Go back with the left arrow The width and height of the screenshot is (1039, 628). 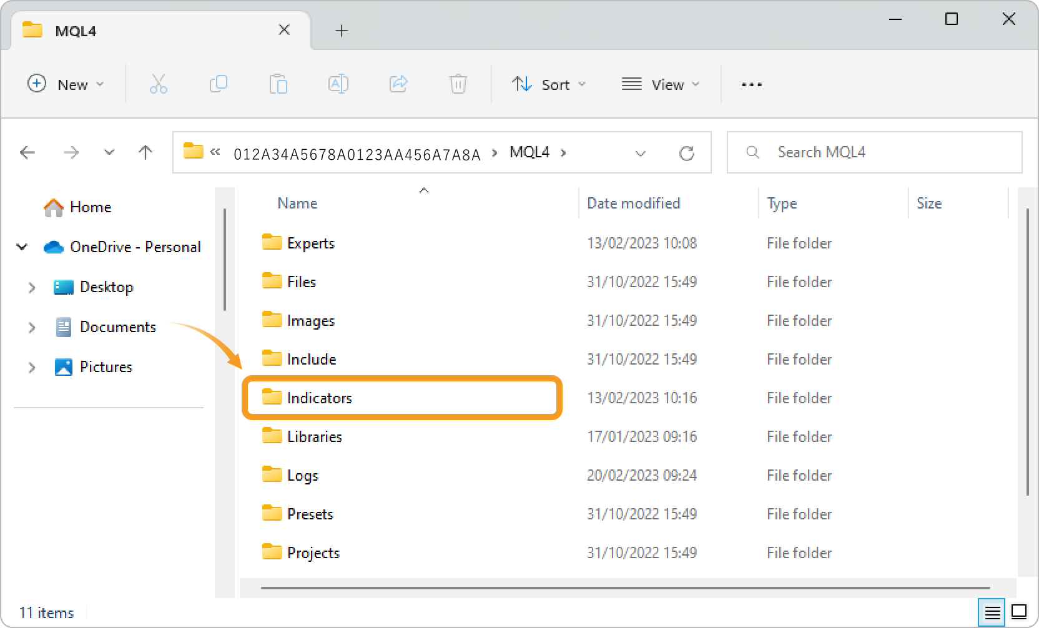pyautogui.click(x=27, y=152)
